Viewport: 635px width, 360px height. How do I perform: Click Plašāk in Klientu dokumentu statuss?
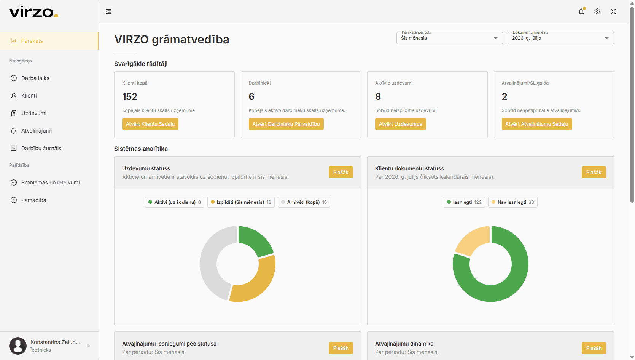594,173
